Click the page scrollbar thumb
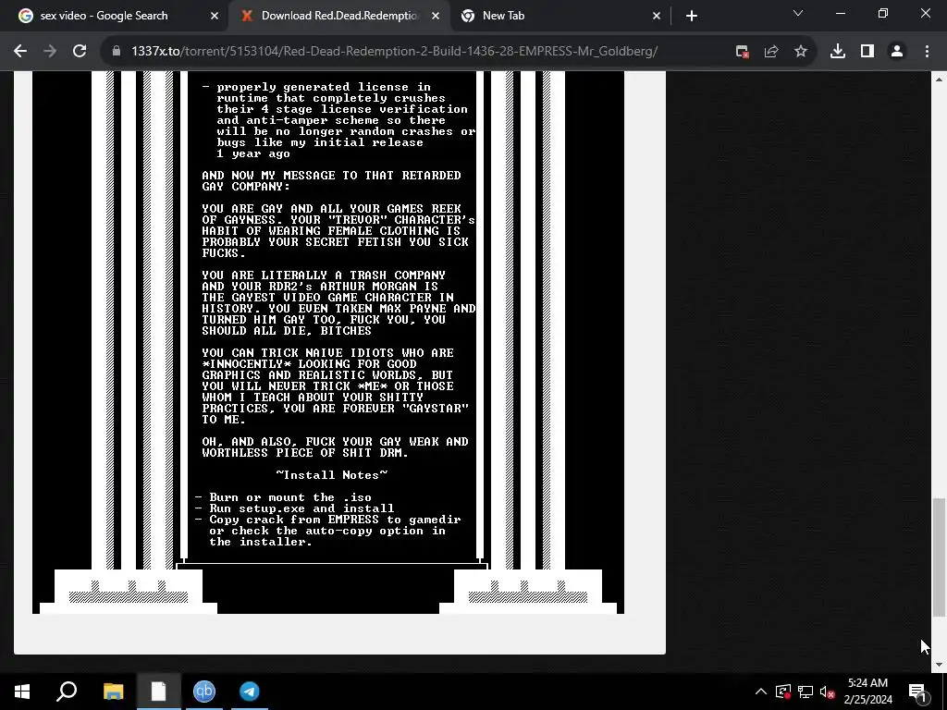The image size is (947, 710). pos(939,557)
